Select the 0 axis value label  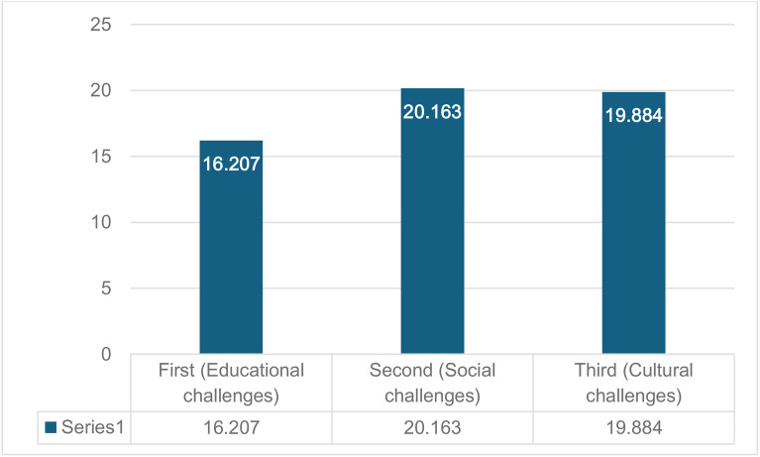106,354
